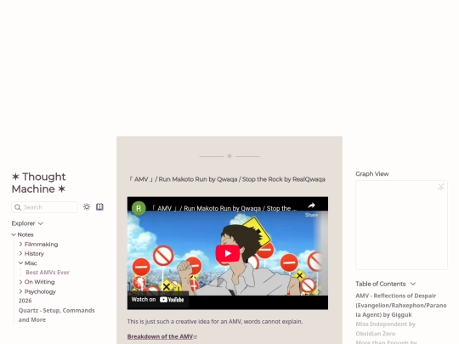Collapse the Notes folder chevron
This screenshot has width=459, height=344.
14,234
